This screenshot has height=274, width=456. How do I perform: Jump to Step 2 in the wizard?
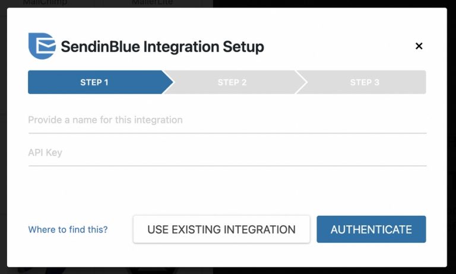point(232,82)
